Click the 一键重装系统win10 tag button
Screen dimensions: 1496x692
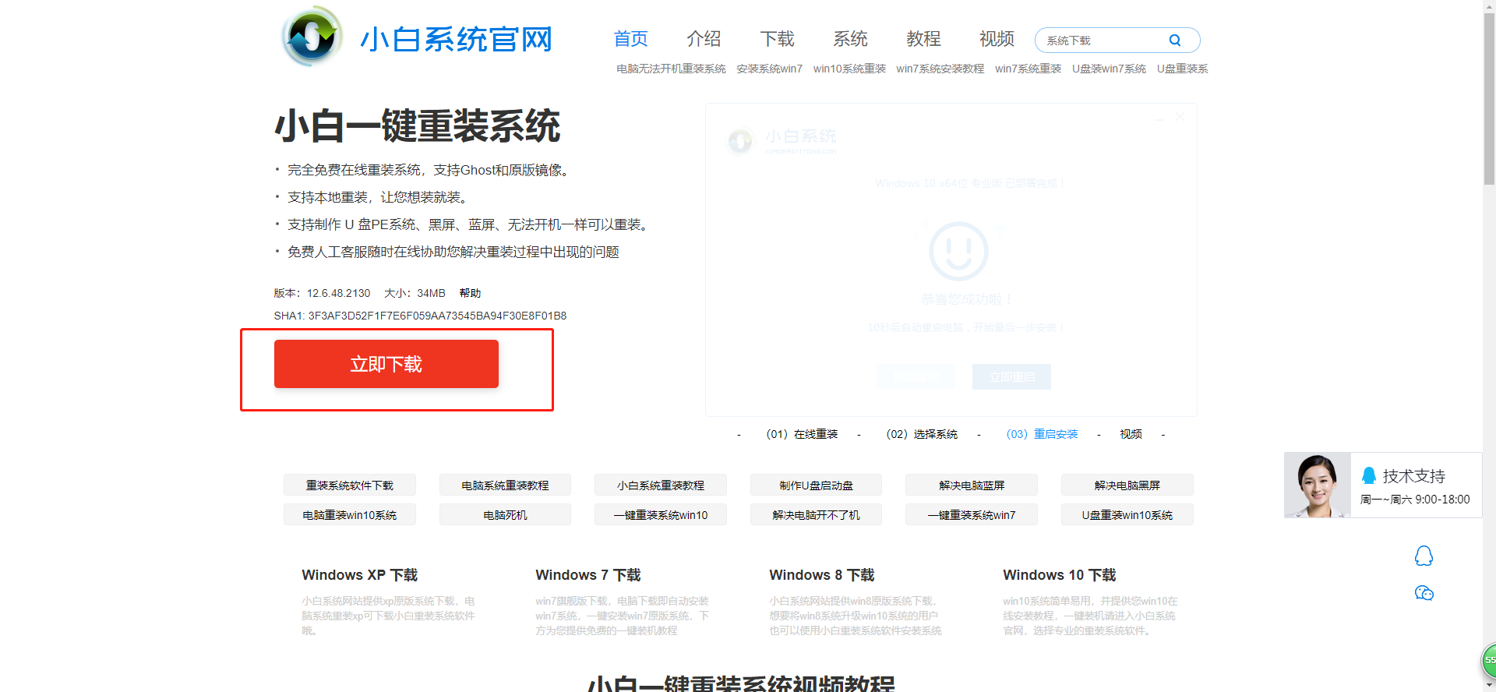pyautogui.click(x=661, y=514)
